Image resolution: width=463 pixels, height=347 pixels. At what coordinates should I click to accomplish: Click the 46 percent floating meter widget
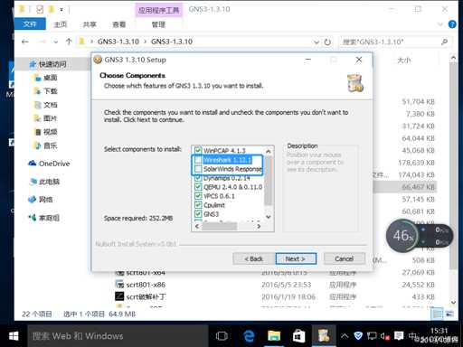tap(402, 236)
